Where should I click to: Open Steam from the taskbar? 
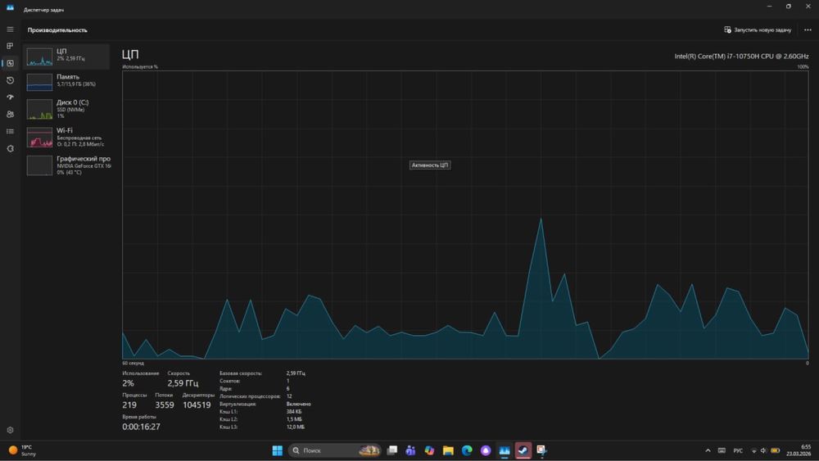pyautogui.click(x=523, y=450)
